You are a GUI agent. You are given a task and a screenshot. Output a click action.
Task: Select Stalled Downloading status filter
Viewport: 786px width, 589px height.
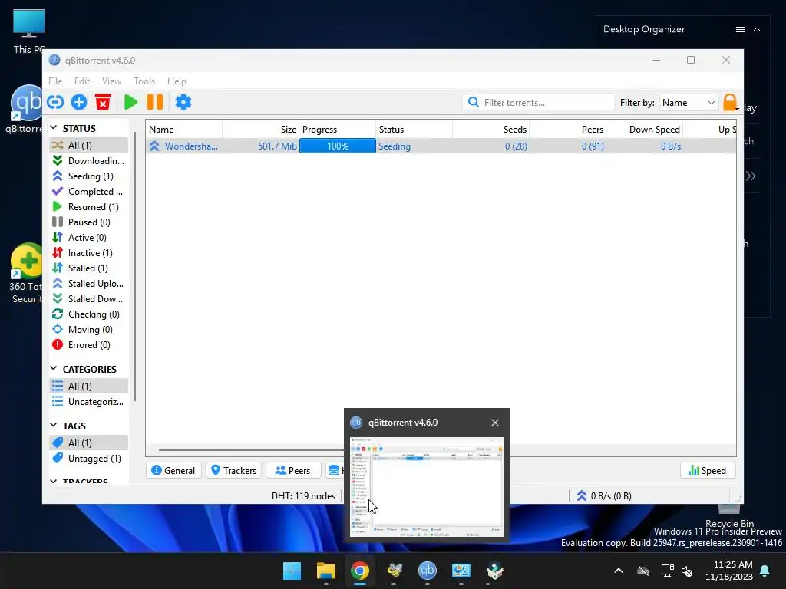click(x=89, y=299)
